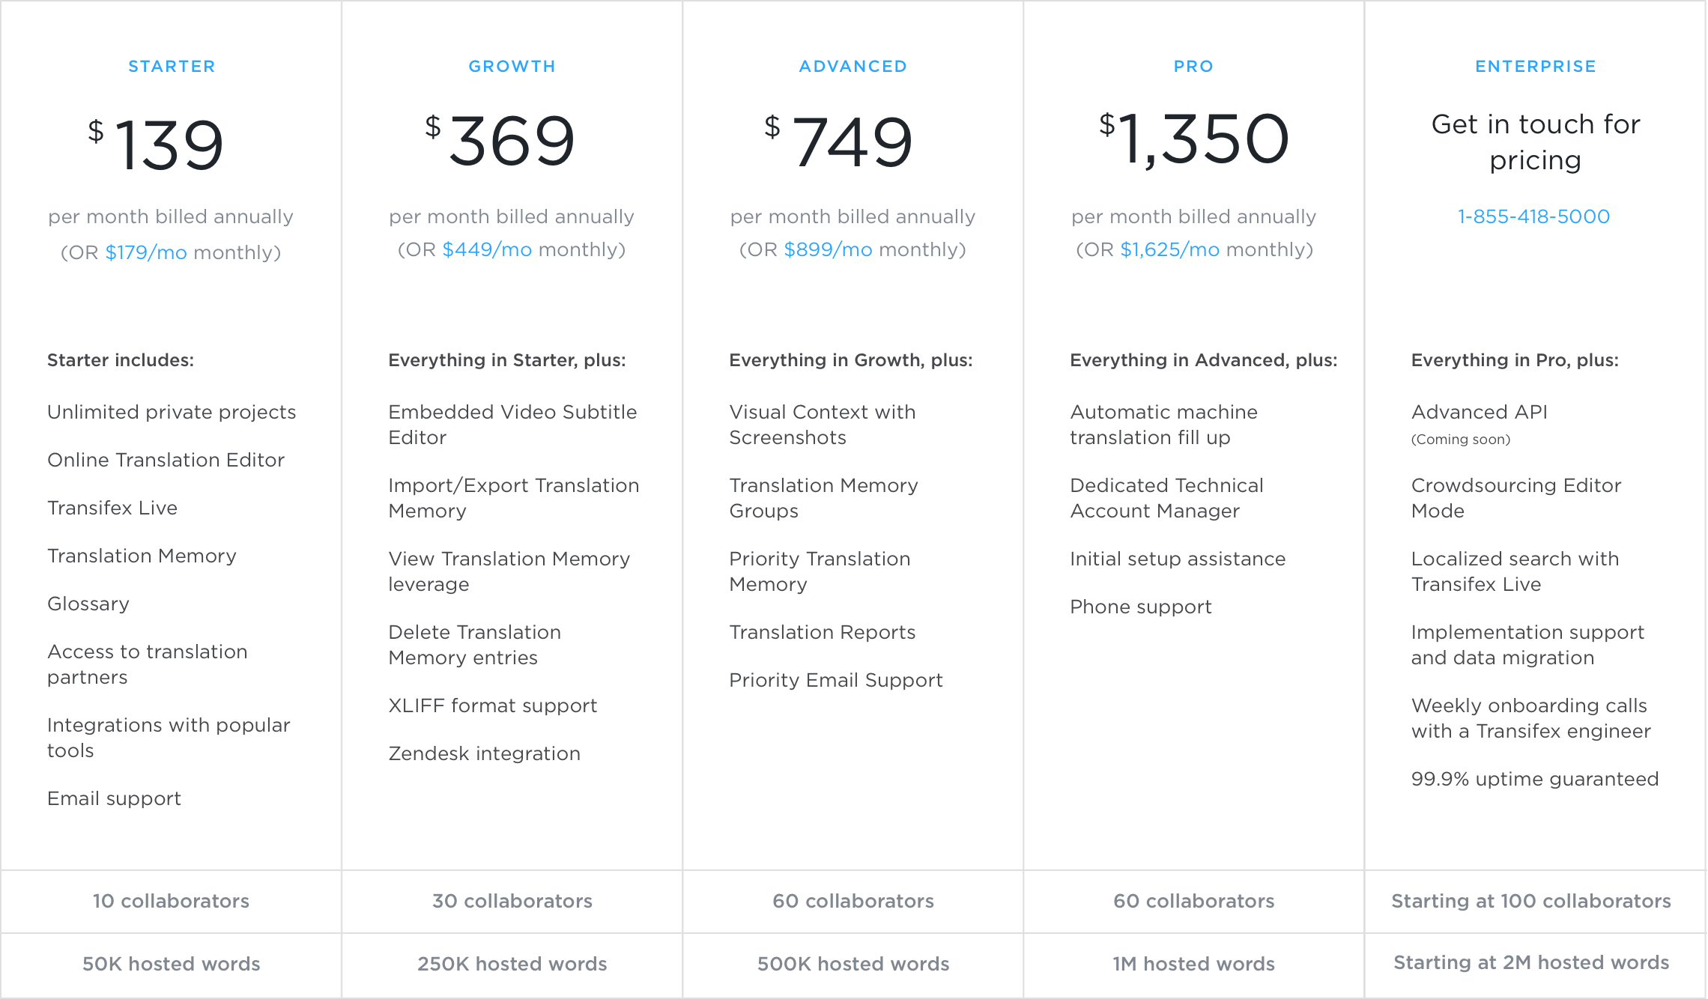Click the $749 Advanced price
This screenshot has width=1708, height=999.
tap(839, 141)
